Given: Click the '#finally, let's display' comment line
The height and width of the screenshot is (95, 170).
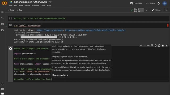Looking at the screenshot, I should tap(33, 79).
